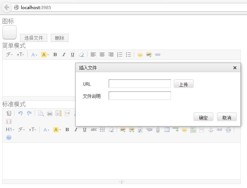The height and width of the screenshot is (188, 247).
Task: Open font family dropdown in simple editor
Action: [10, 55]
